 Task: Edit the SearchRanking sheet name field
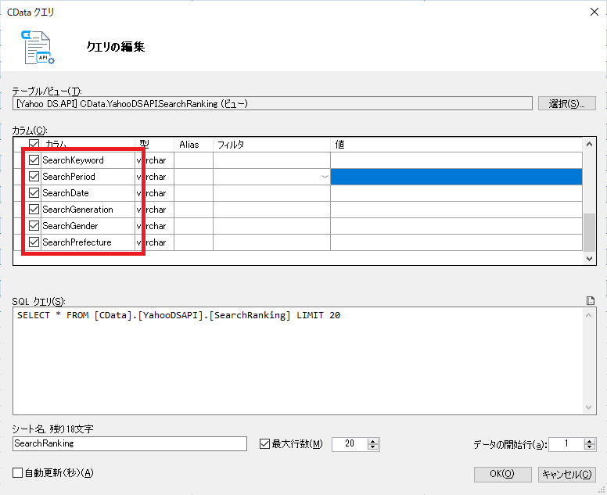[x=130, y=443]
